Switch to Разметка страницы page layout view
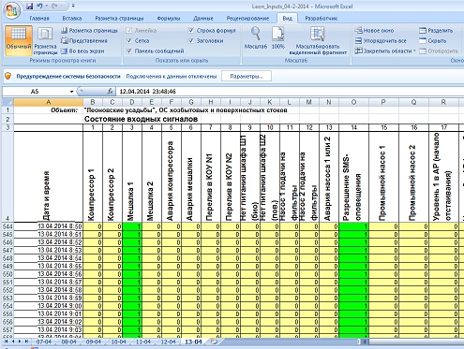The width and height of the screenshot is (464, 349). (45, 41)
